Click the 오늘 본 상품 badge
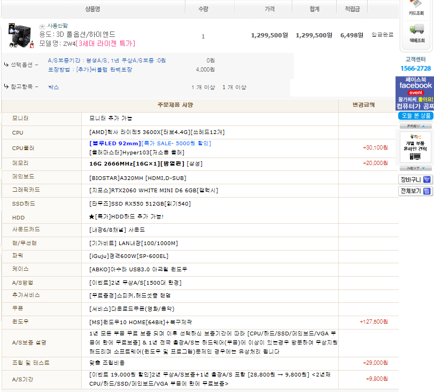Screen dimensions: 434x392 (416, 116)
